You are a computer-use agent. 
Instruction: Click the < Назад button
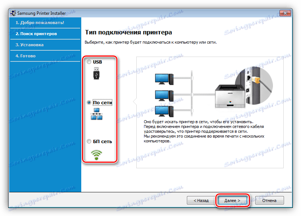coord(201,200)
